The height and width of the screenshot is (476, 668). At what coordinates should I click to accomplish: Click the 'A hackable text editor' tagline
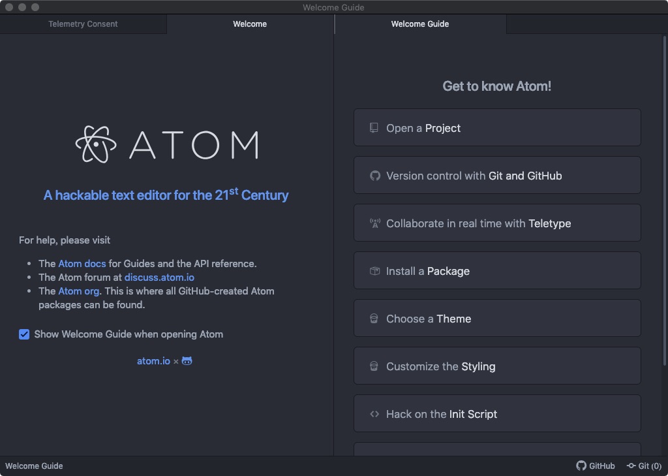(x=166, y=195)
